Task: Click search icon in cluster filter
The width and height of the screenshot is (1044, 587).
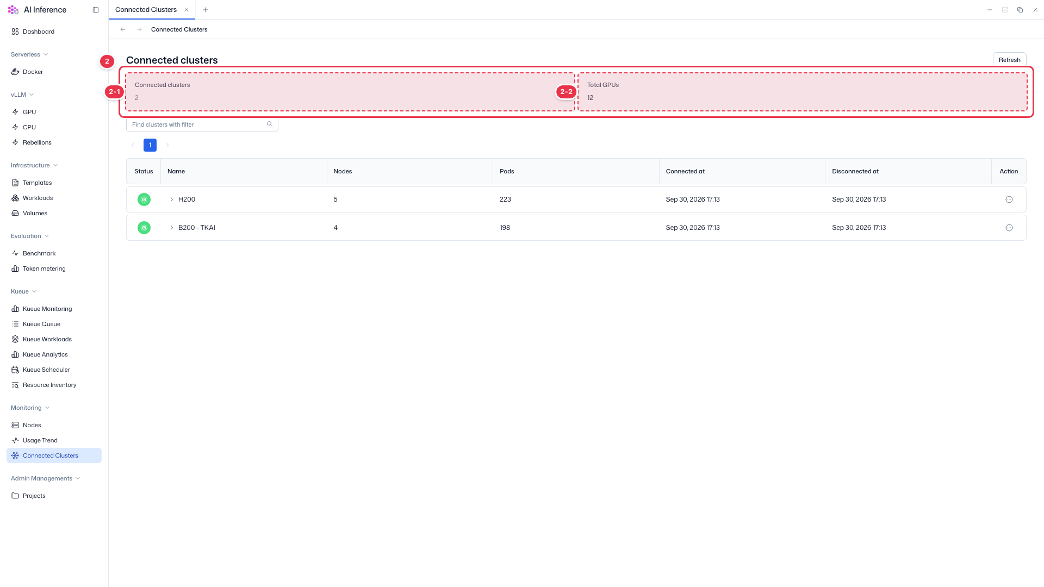Action: click(270, 124)
